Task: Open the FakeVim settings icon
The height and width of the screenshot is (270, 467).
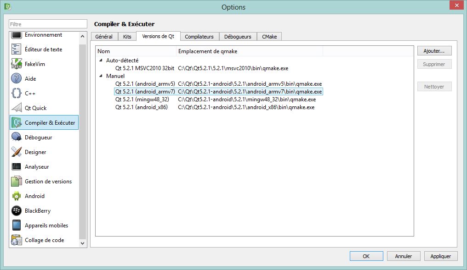Action: click(17, 64)
